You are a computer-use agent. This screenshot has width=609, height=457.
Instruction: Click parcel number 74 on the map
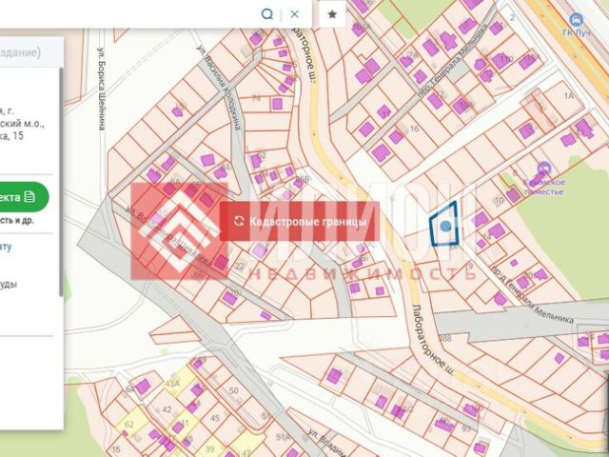[256, 98]
